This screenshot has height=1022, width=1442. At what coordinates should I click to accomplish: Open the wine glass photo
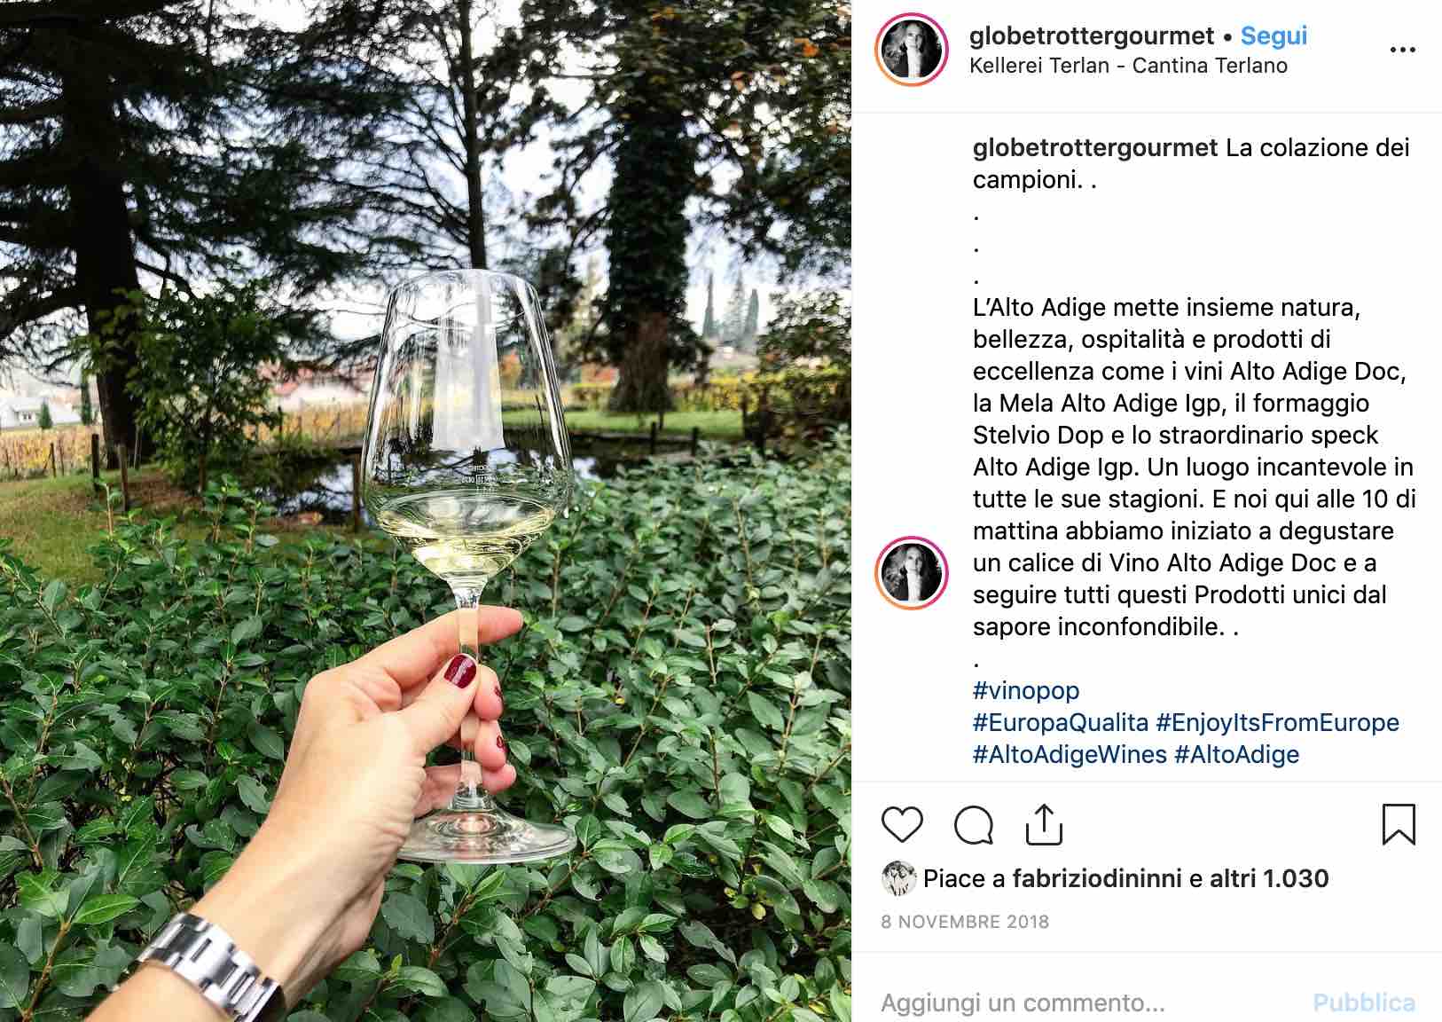tap(426, 511)
